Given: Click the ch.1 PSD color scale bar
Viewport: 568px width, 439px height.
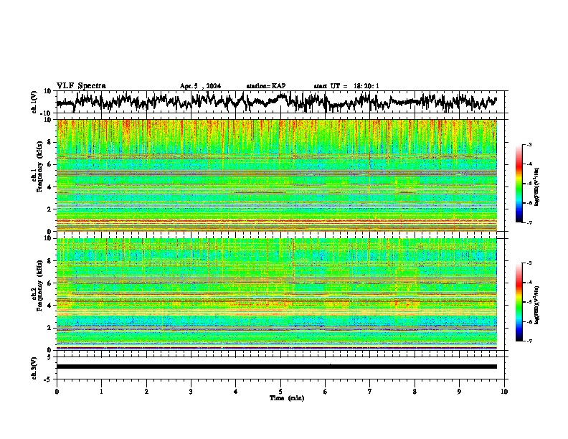Looking at the screenshot, I should coord(519,184).
